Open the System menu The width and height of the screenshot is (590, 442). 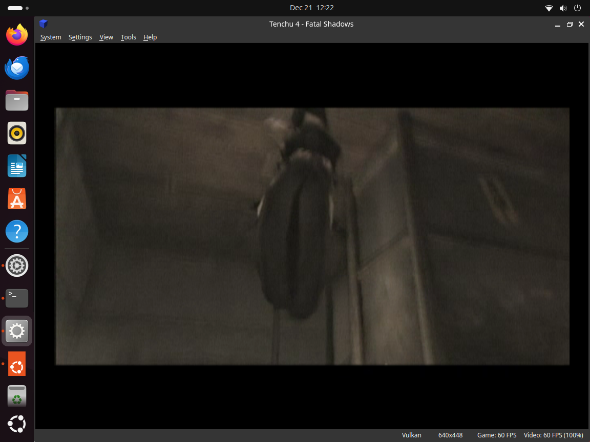click(51, 37)
